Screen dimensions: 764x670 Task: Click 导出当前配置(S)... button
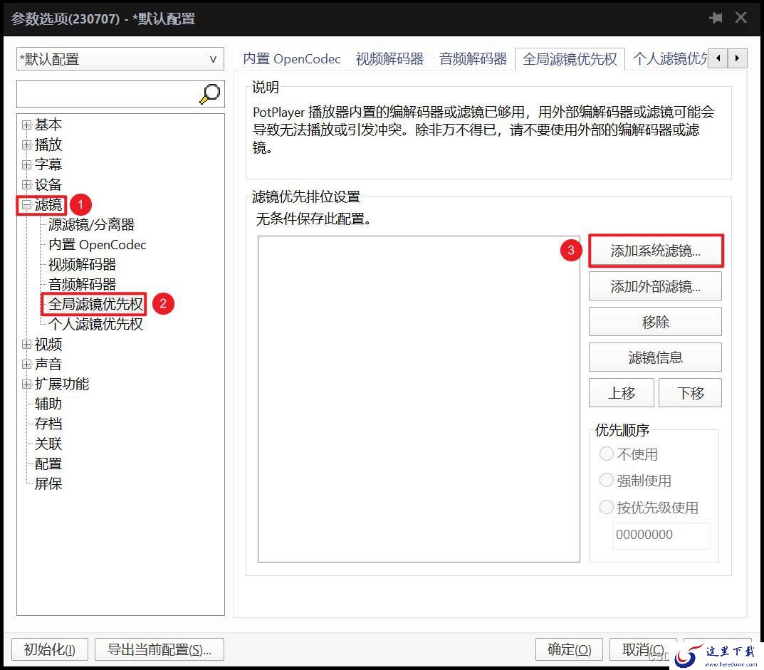(159, 649)
